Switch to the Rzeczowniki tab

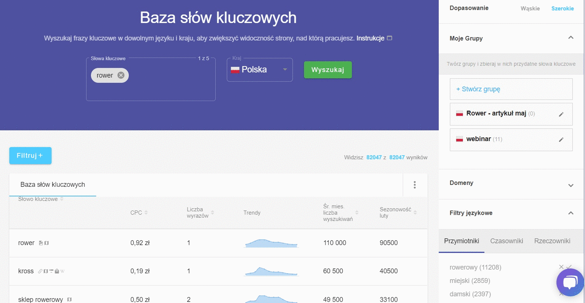point(552,241)
